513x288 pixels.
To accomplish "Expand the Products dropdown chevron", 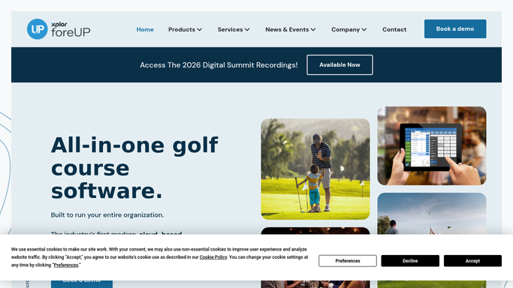I will point(200,29).
